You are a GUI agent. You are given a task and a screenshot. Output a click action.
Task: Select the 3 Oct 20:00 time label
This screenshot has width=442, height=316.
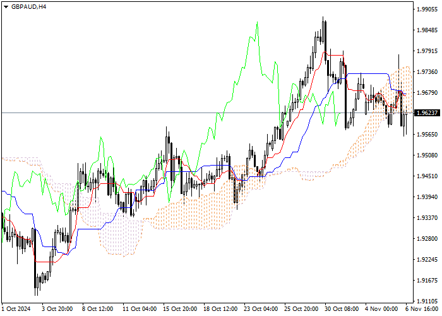coord(57,308)
